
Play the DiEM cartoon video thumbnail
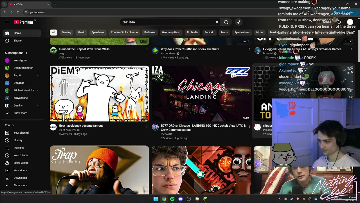[99, 94]
